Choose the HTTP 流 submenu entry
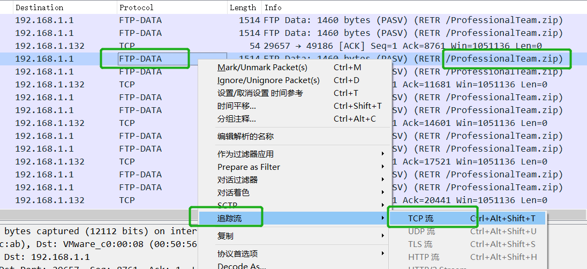Viewport: 587px width, 269px height. [x=467, y=257]
